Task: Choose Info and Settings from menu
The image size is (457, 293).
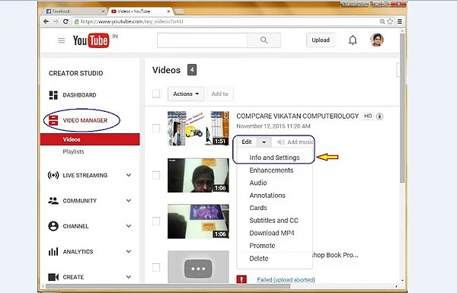Action: tap(274, 158)
